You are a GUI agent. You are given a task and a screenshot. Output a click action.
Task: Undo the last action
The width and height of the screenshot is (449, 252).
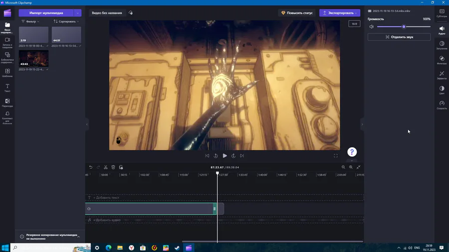[90, 167]
